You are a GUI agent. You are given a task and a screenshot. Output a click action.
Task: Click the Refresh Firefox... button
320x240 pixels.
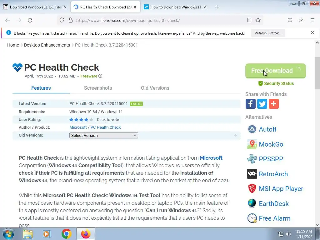(268, 33)
